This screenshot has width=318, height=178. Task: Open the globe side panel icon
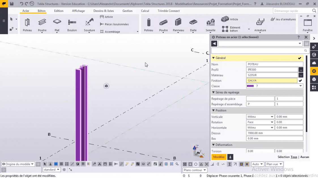click(x=314, y=55)
